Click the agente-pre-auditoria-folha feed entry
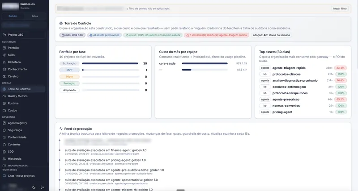Viewport: 358px width, 191px height. point(115,172)
